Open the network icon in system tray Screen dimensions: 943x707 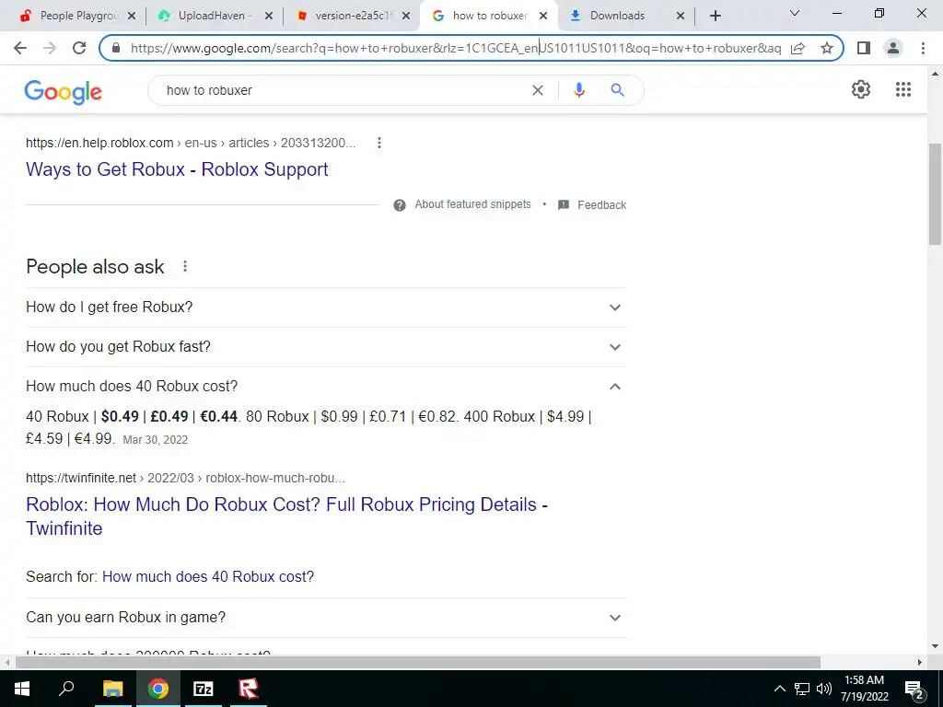[802, 689]
